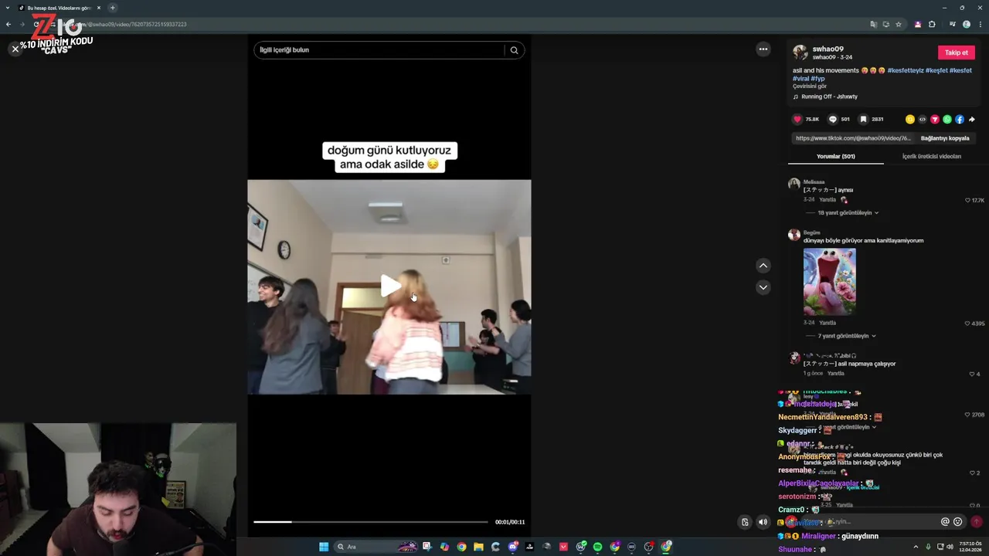Seek on the video progress bar
This screenshot has height=556, width=989.
pyautogui.click(x=371, y=522)
